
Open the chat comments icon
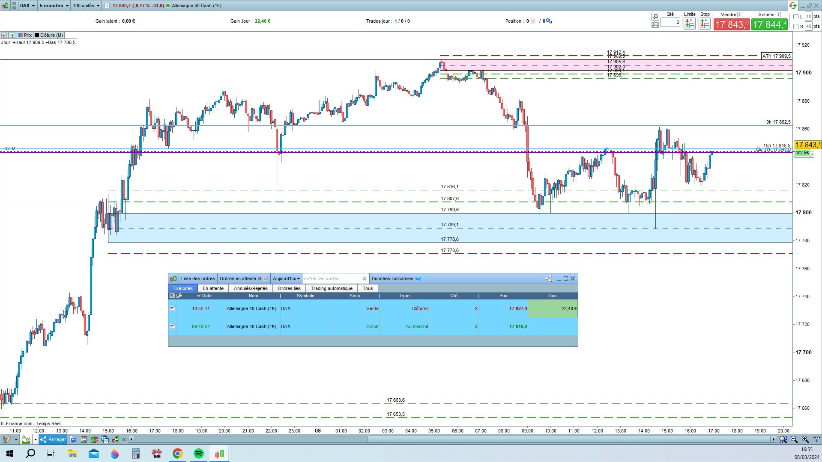73,439
